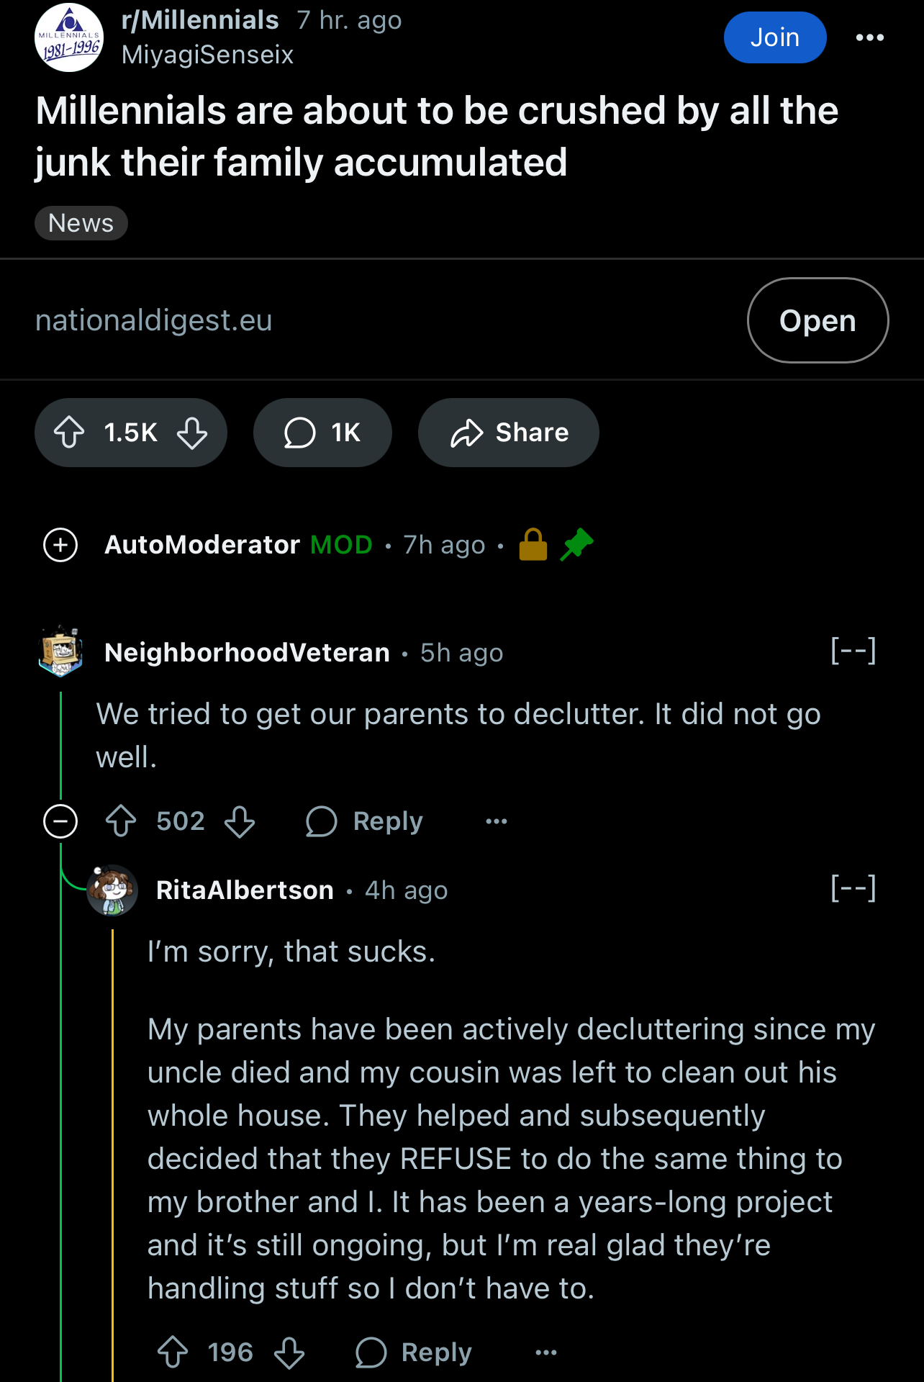Open the nationaldigest.eu article link

(817, 320)
